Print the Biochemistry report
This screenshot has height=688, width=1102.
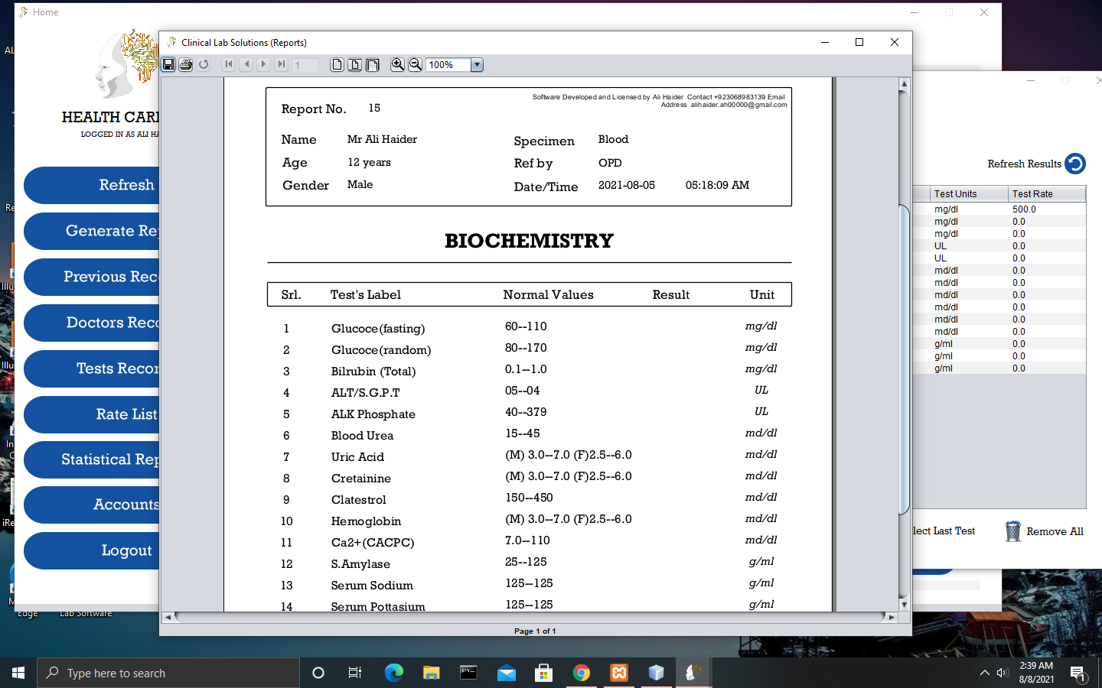tap(186, 64)
